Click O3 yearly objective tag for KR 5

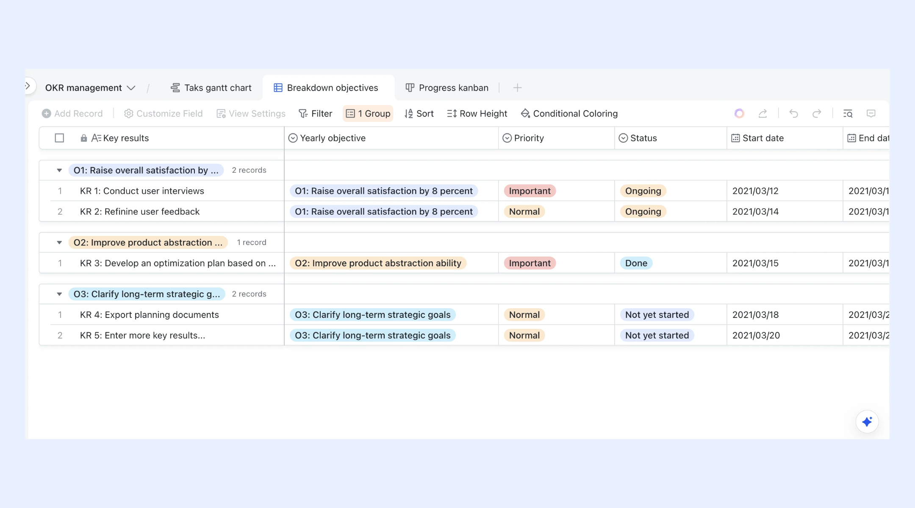[x=373, y=335]
